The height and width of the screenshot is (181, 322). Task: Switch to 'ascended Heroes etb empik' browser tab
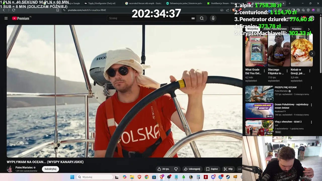[143, 4]
